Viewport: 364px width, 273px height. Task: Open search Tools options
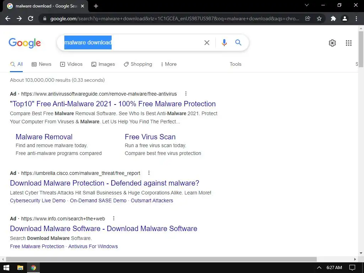(x=235, y=64)
